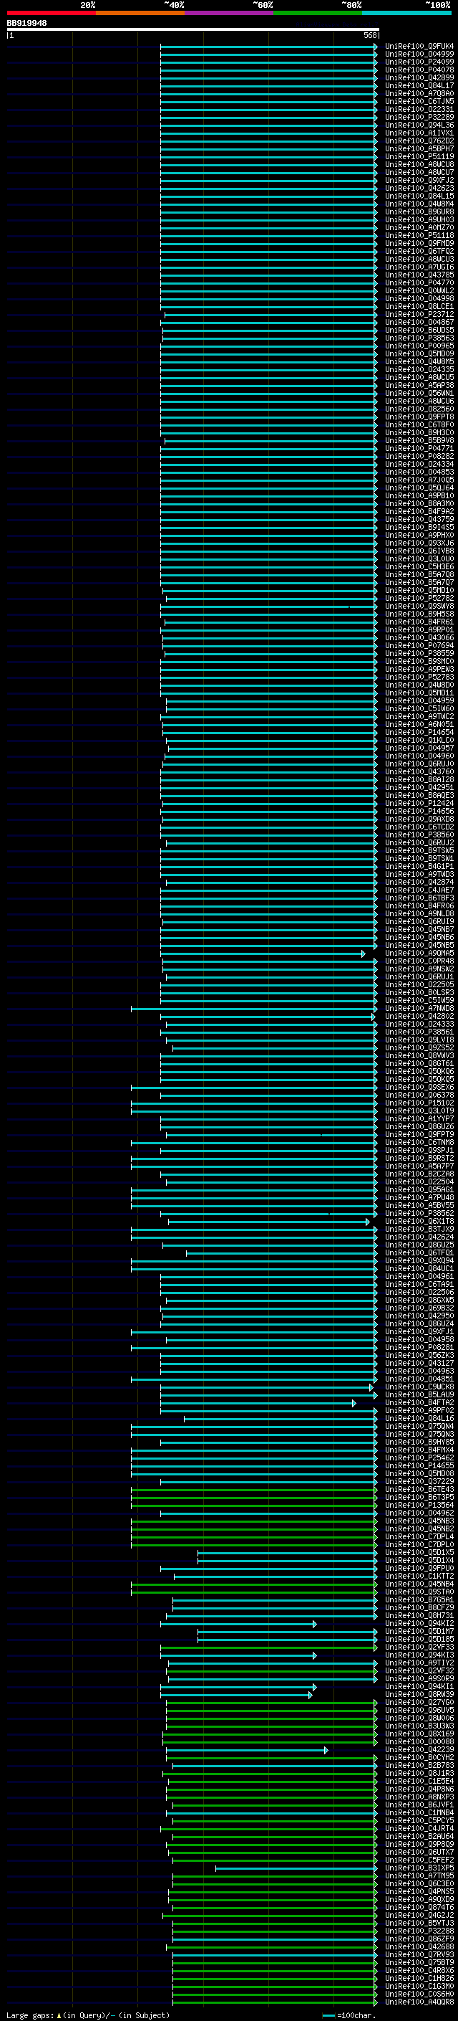Select label UniRef100_B3TJX9
Viewport: 458px width, 2021px height.
tap(419, 1230)
